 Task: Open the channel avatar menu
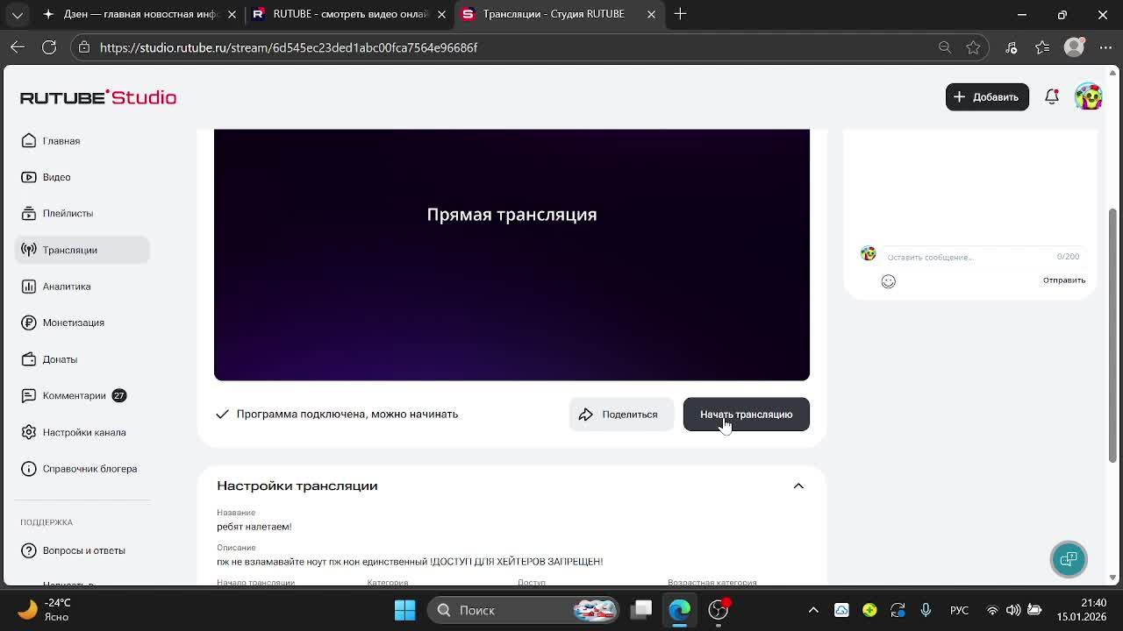point(1089,97)
